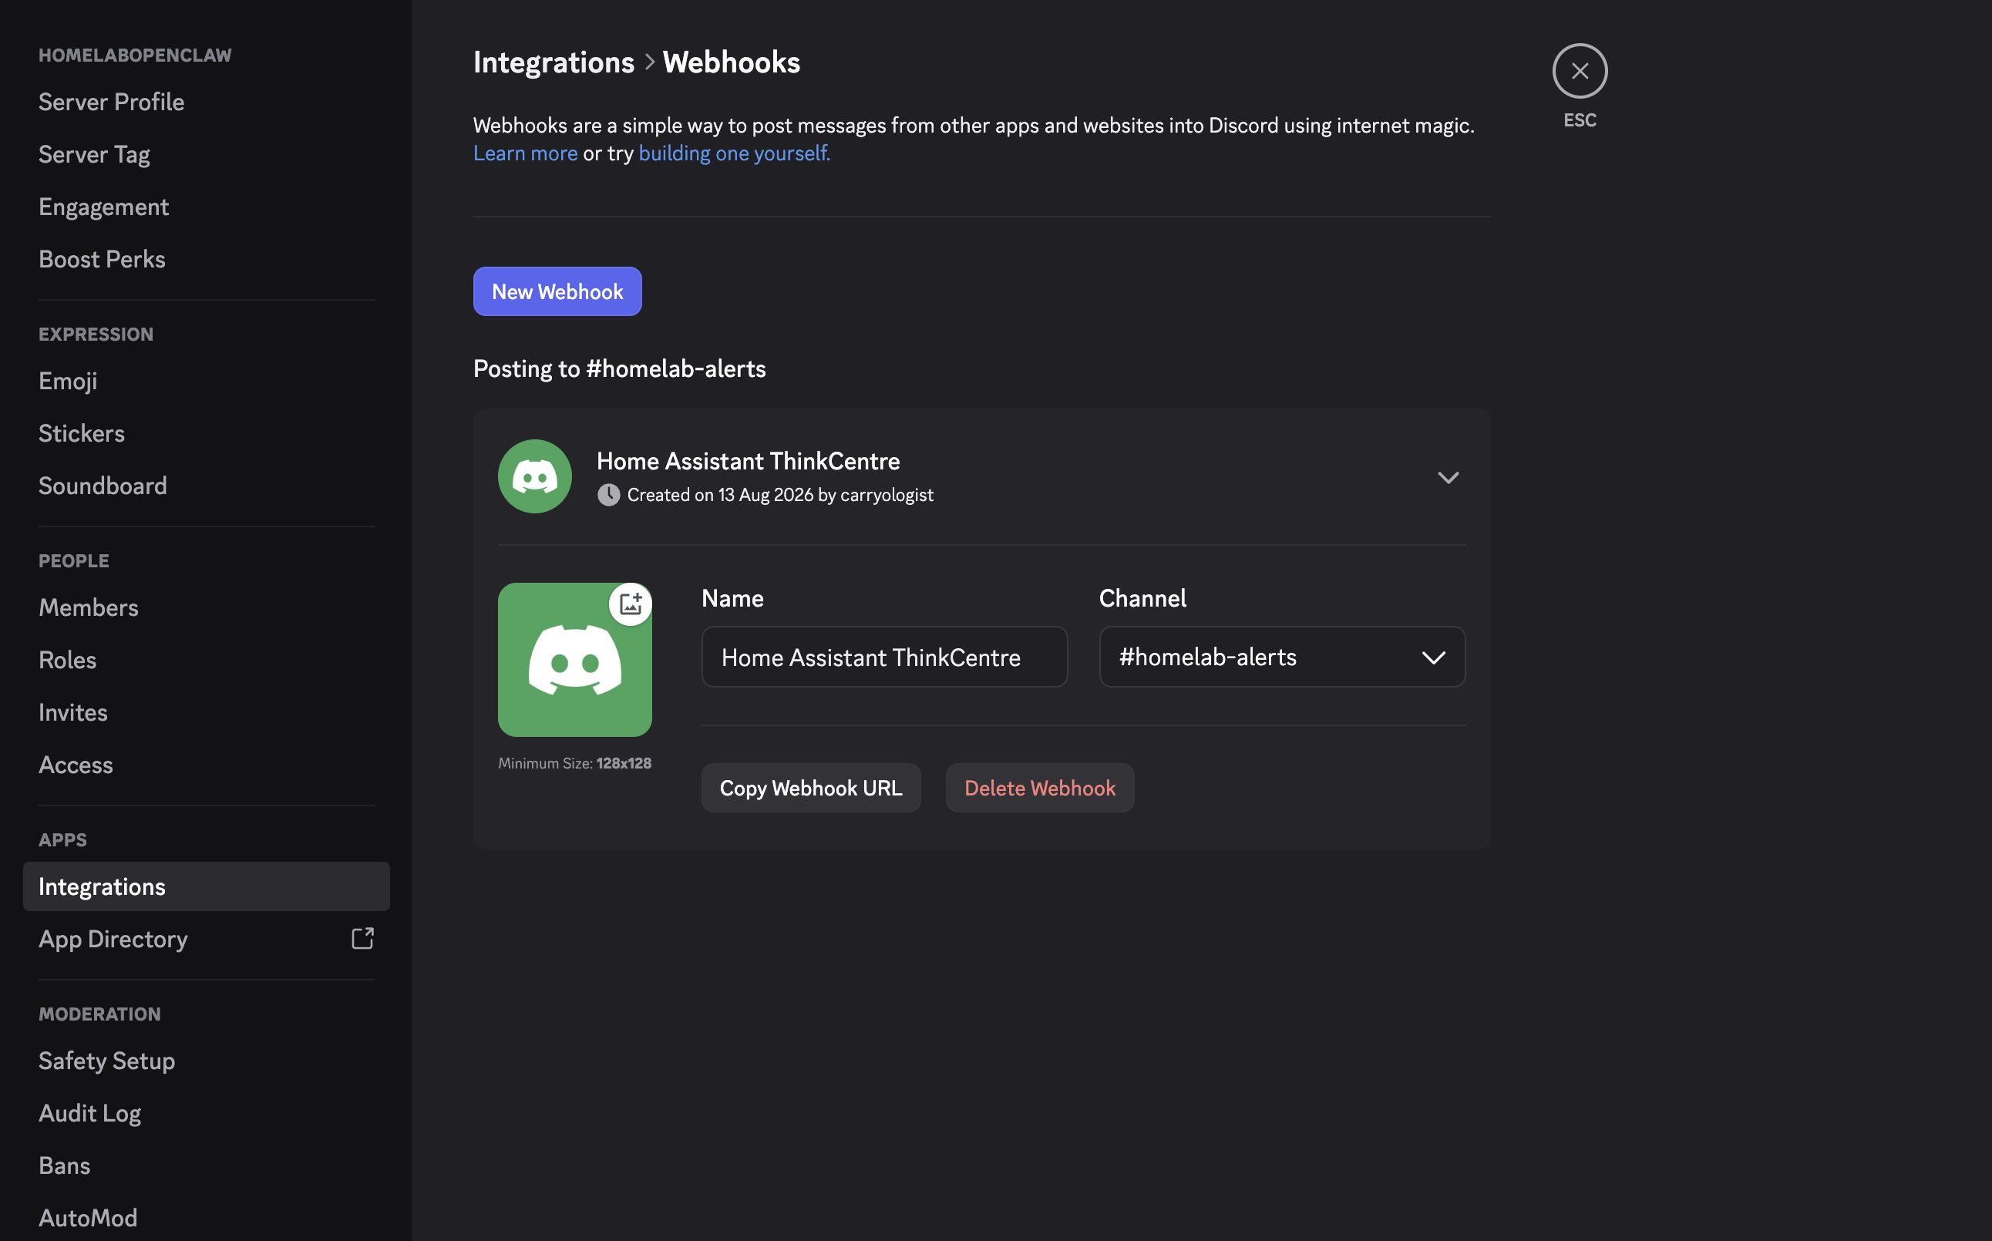Click the "Created on 13 Aug 2026 by carryologist" text
The width and height of the screenshot is (1992, 1241).
pyautogui.click(x=779, y=495)
